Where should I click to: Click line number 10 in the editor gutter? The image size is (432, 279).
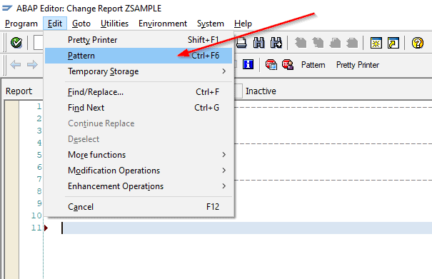(36, 215)
